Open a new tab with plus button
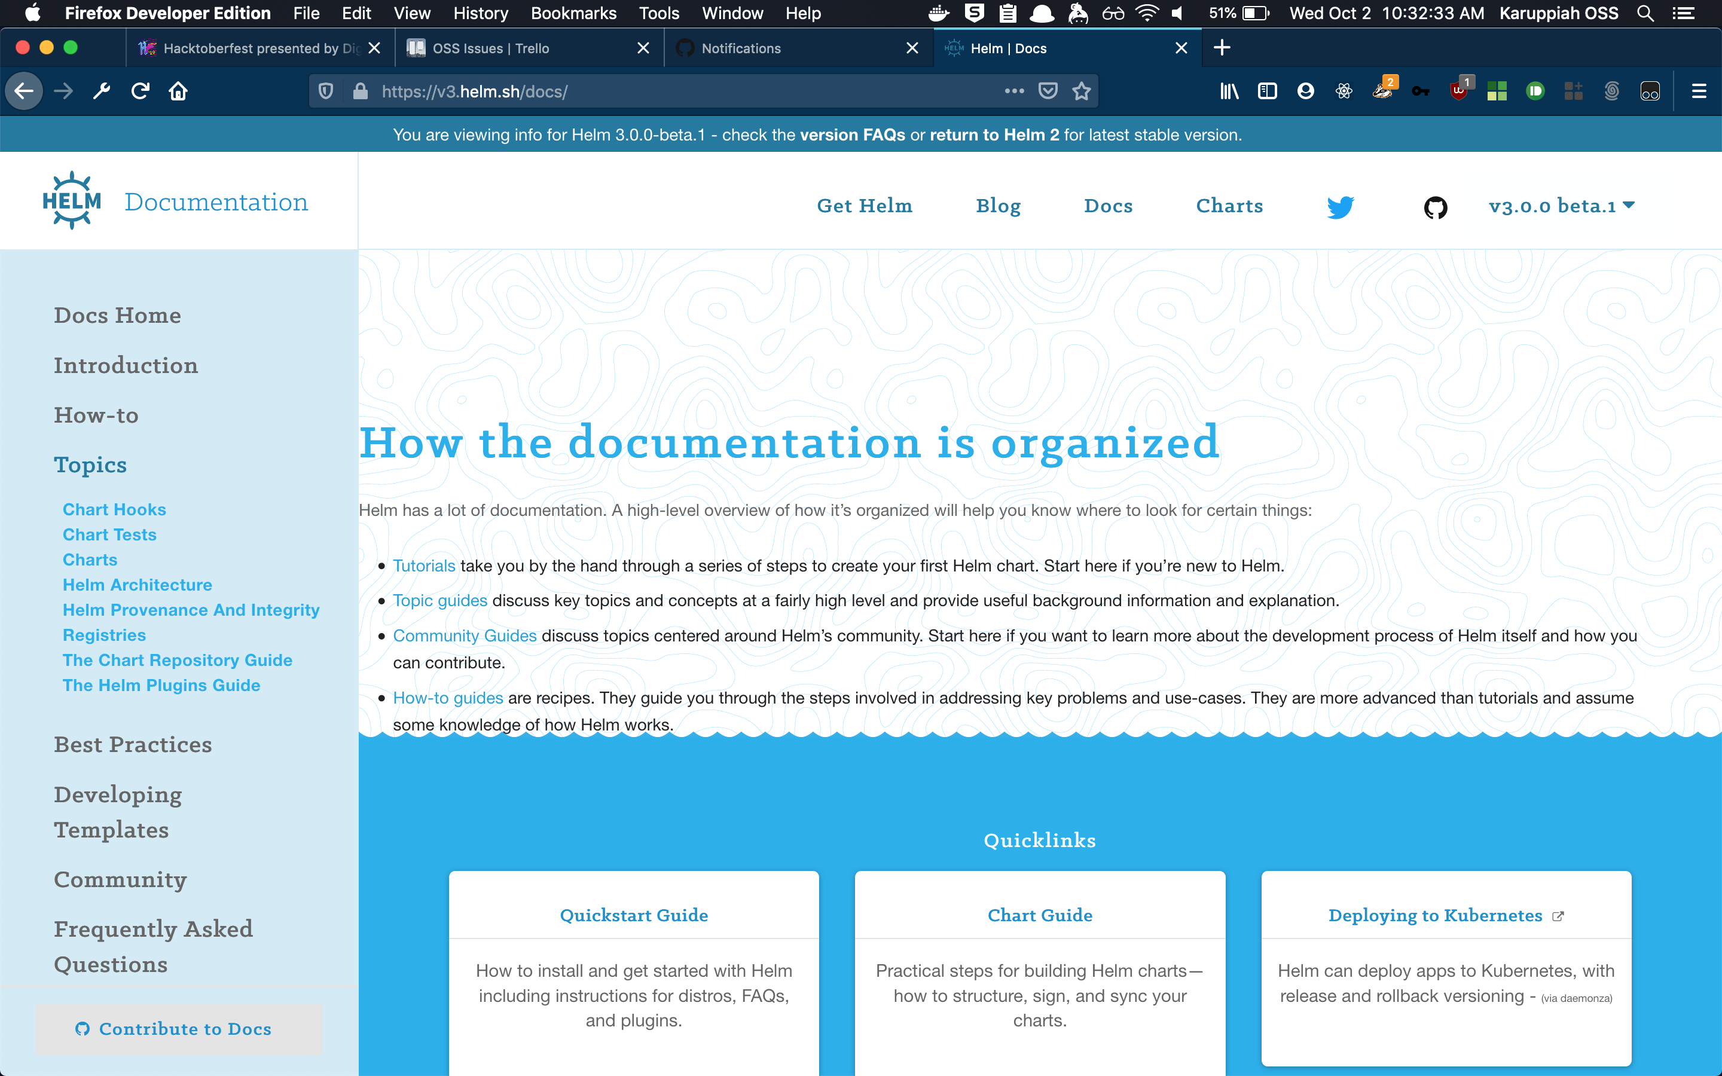The width and height of the screenshot is (1722, 1076). coord(1222,48)
